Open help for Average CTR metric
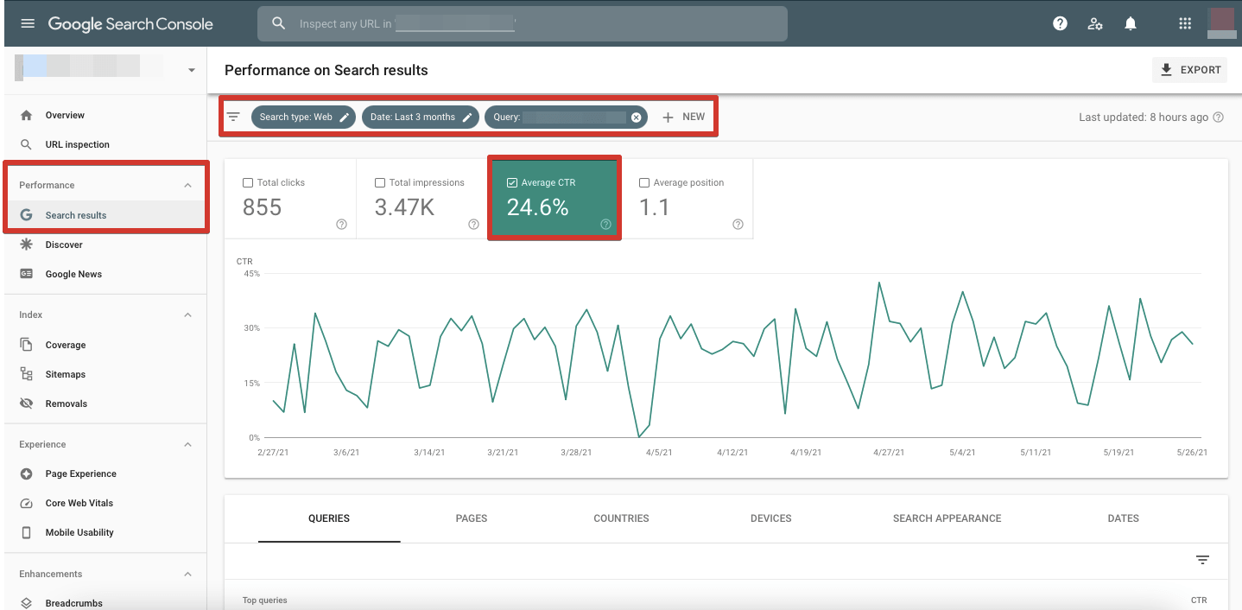Viewport: 1242px width, 610px height. (x=605, y=224)
